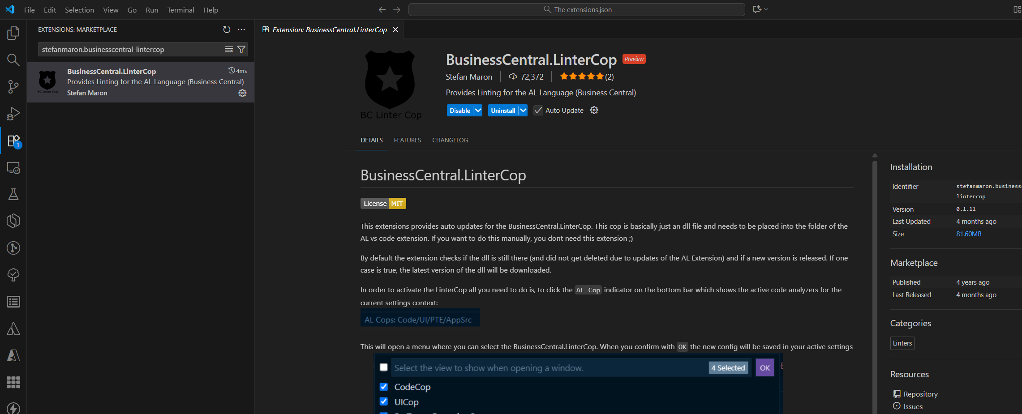The image size is (1022, 414).
Task: Open Views and More Actions ellipsis
Action: coord(241,30)
